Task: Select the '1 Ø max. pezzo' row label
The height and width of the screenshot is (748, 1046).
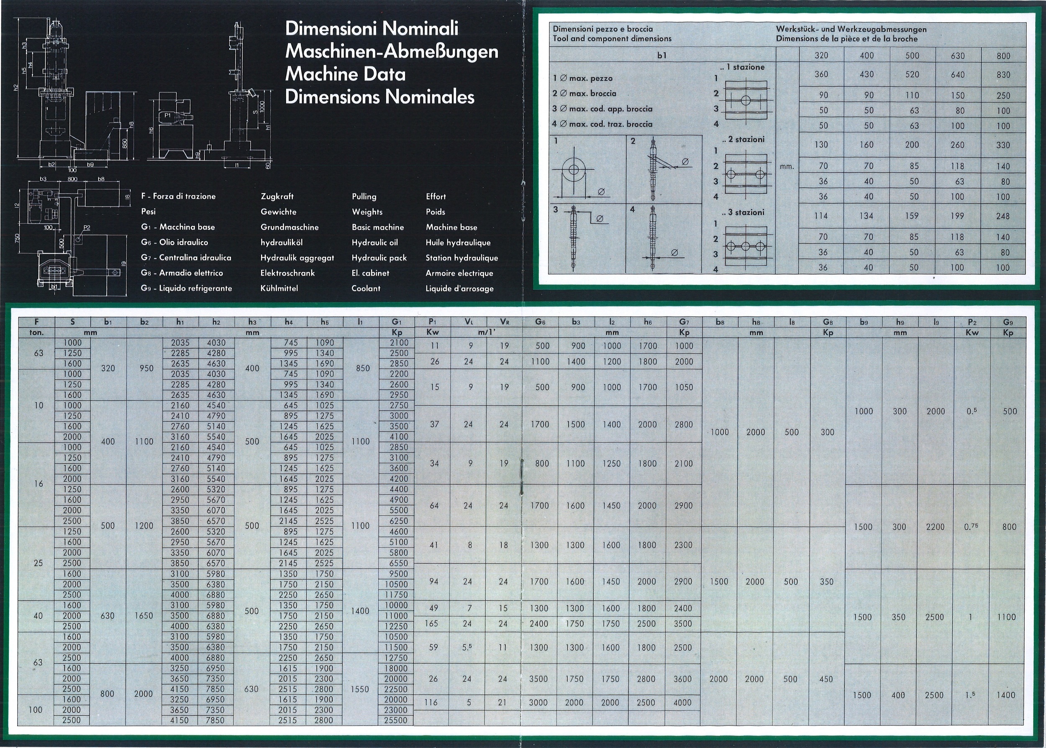Action: (x=583, y=78)
